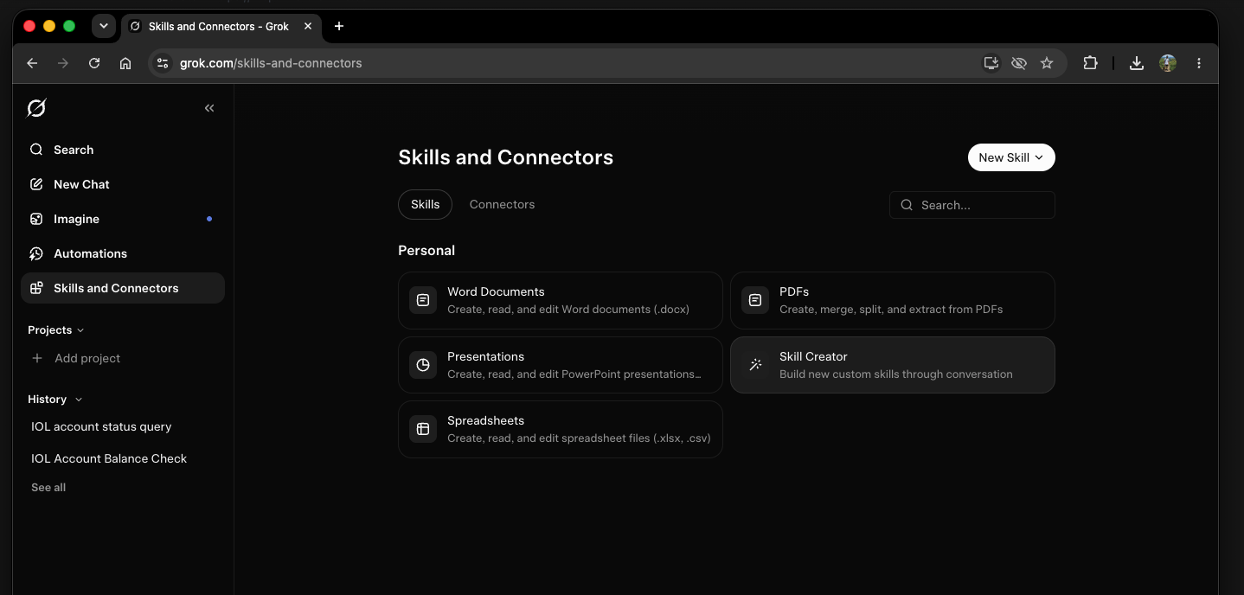Click the Grok logo icon in sidebar
Screen dimensions: 1244x595
(x=36, y=108)
